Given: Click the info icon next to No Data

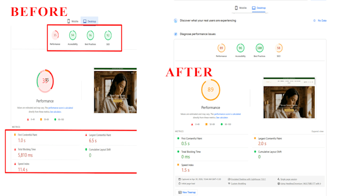Looking at the screenshot, I should [315, 20].
